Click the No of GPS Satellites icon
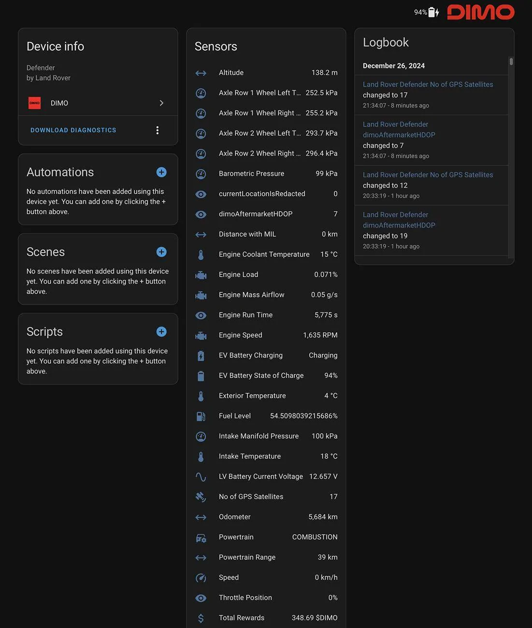532x628 pixels. click(x=201, y=497)
